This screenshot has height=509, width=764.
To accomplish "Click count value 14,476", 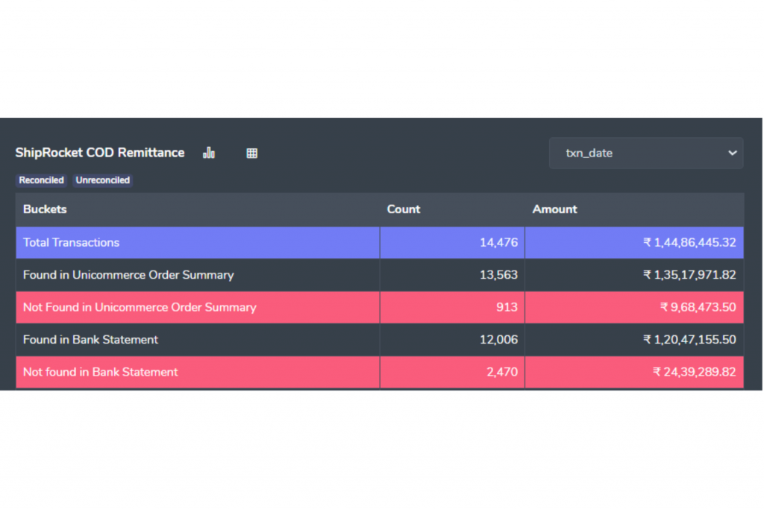I will coord(498,242).
